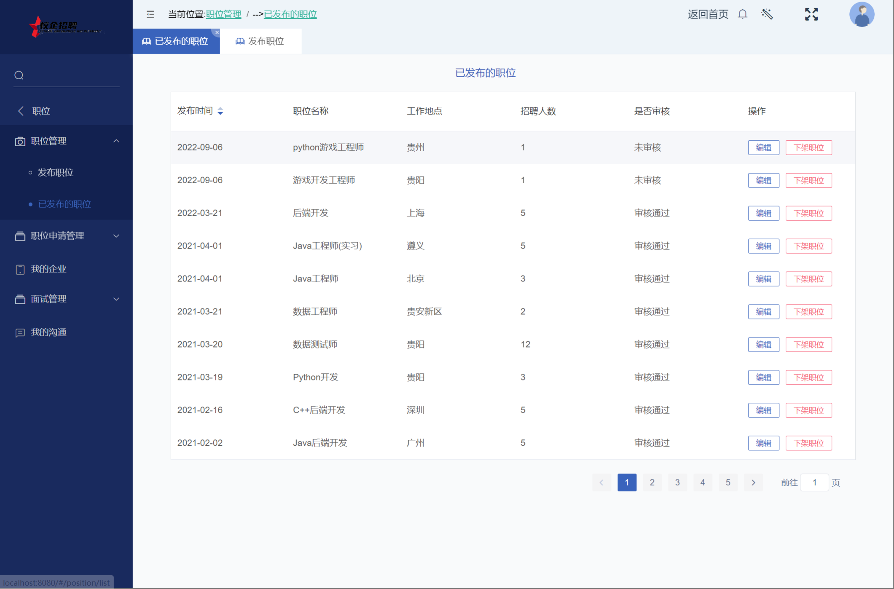Go to pagination page 3

click(x=677, y=482)
